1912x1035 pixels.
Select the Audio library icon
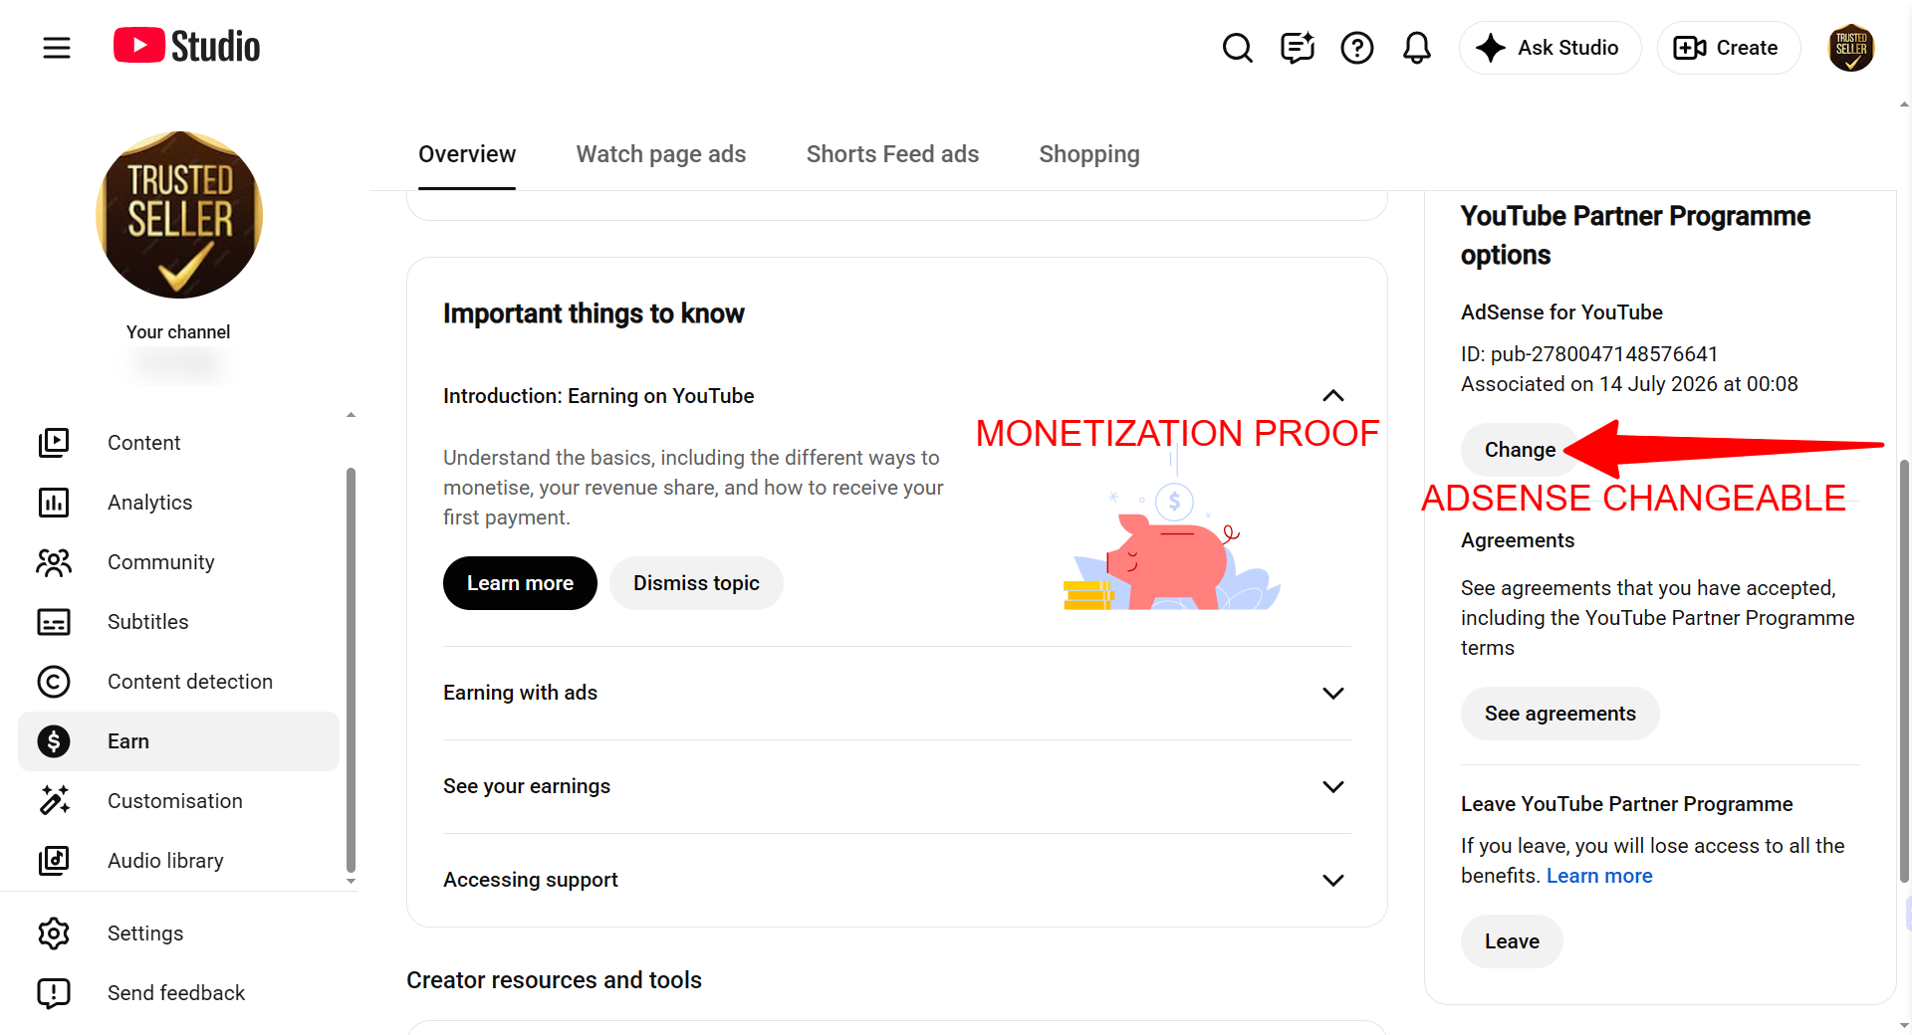54,861
